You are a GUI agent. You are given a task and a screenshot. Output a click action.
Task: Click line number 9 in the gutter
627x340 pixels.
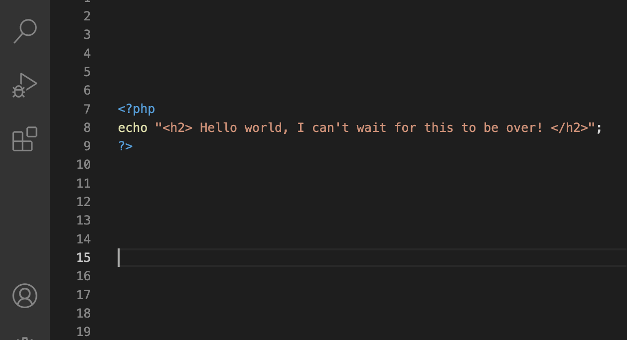click(x=87, y=146)
